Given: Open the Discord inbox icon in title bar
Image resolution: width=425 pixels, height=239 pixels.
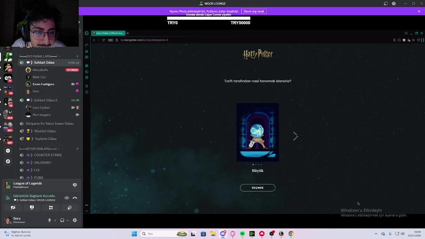Looking at the screenshot, I should click(x=386, y=4).
